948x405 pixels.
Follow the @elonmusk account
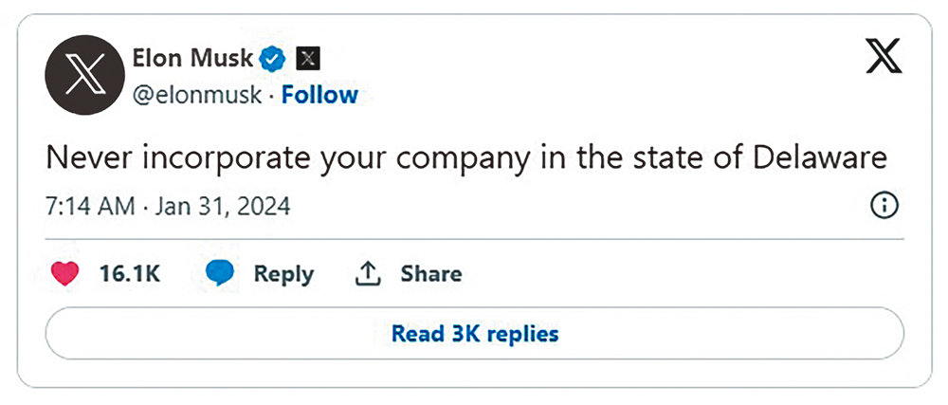[319, 95]
